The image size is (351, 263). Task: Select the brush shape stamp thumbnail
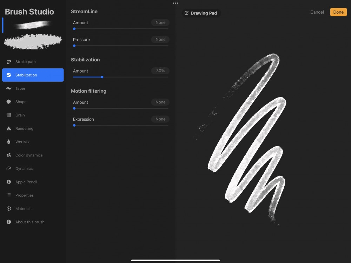pyautogui.click(x=33, y=42)
